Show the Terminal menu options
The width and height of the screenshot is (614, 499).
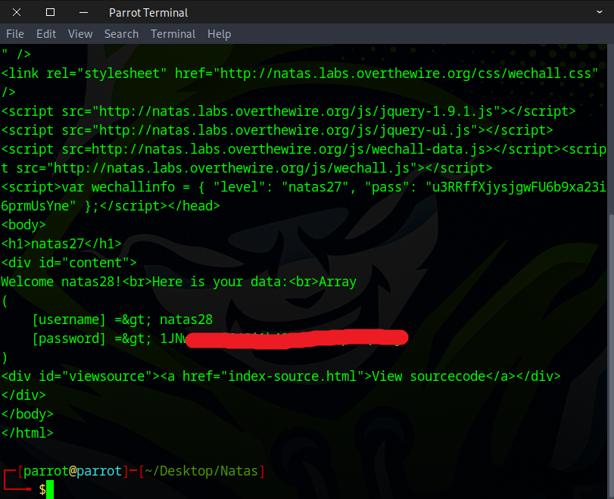coord(173,34)
